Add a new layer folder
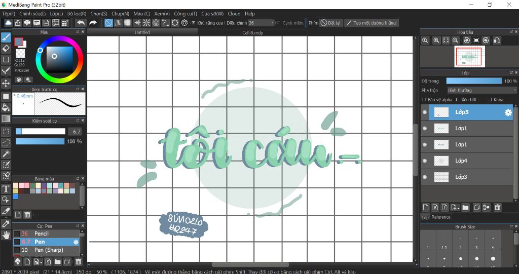 point(466,208)
